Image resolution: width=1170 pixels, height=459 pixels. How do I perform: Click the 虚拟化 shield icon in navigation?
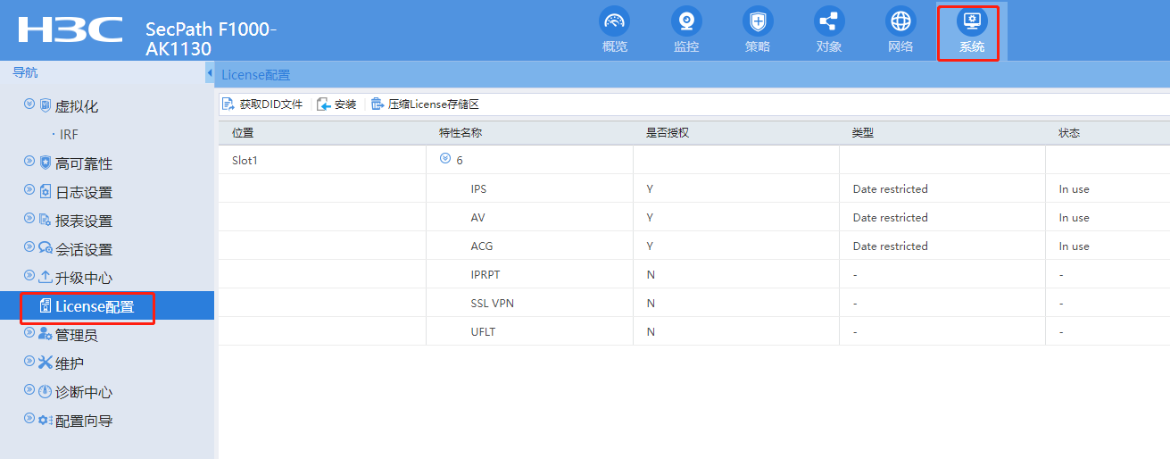46,105
